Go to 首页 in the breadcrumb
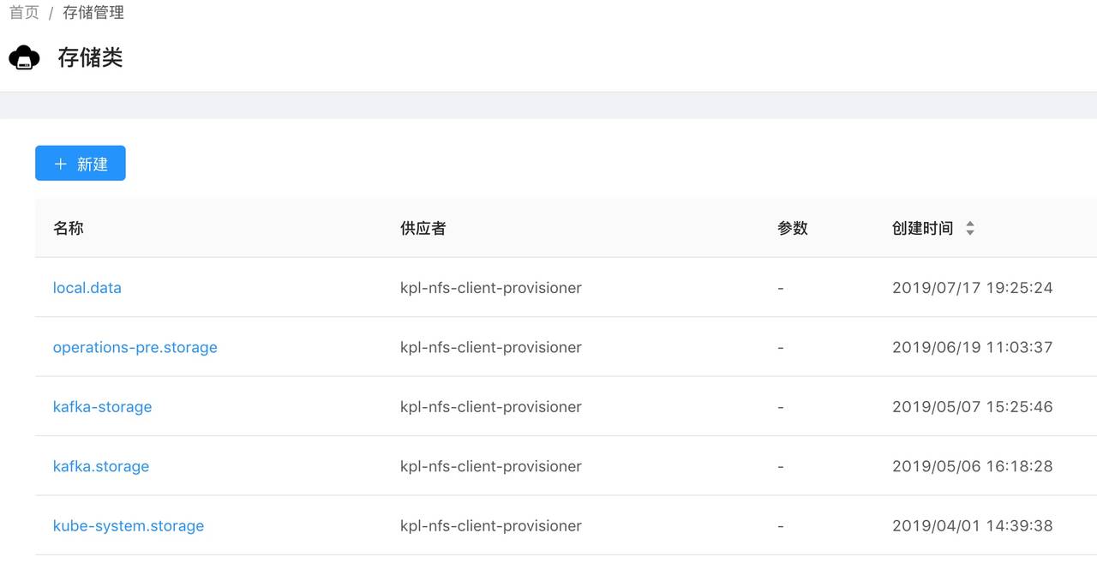The height and width of the screenshot is (563, 1097). click(24, 13)
